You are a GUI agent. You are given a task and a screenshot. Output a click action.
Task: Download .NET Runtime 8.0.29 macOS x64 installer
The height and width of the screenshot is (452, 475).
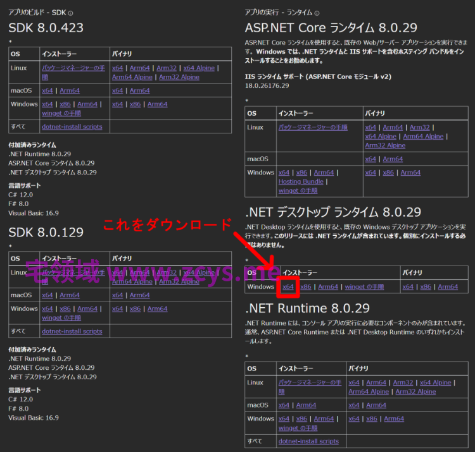pos(284,405)
